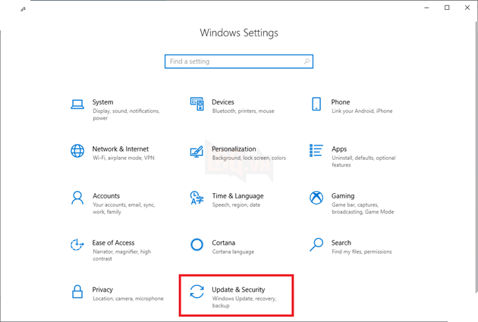Open the Update & Security arrows icon

coord(197,292)
